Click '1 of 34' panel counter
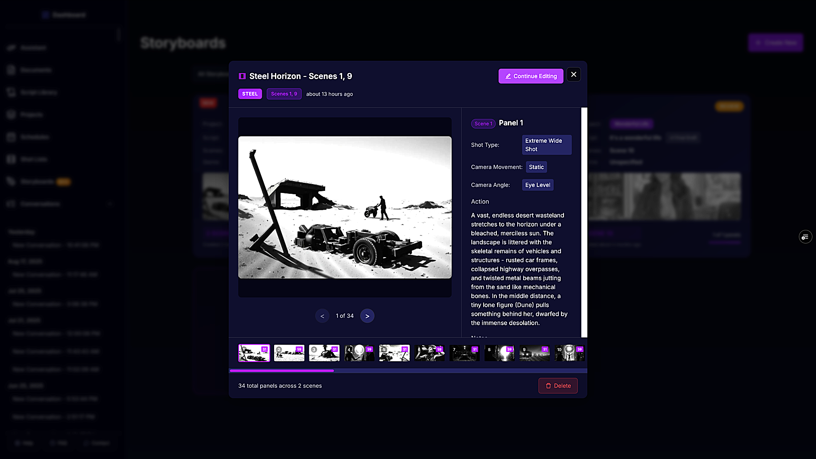 (x=345, y=316)
